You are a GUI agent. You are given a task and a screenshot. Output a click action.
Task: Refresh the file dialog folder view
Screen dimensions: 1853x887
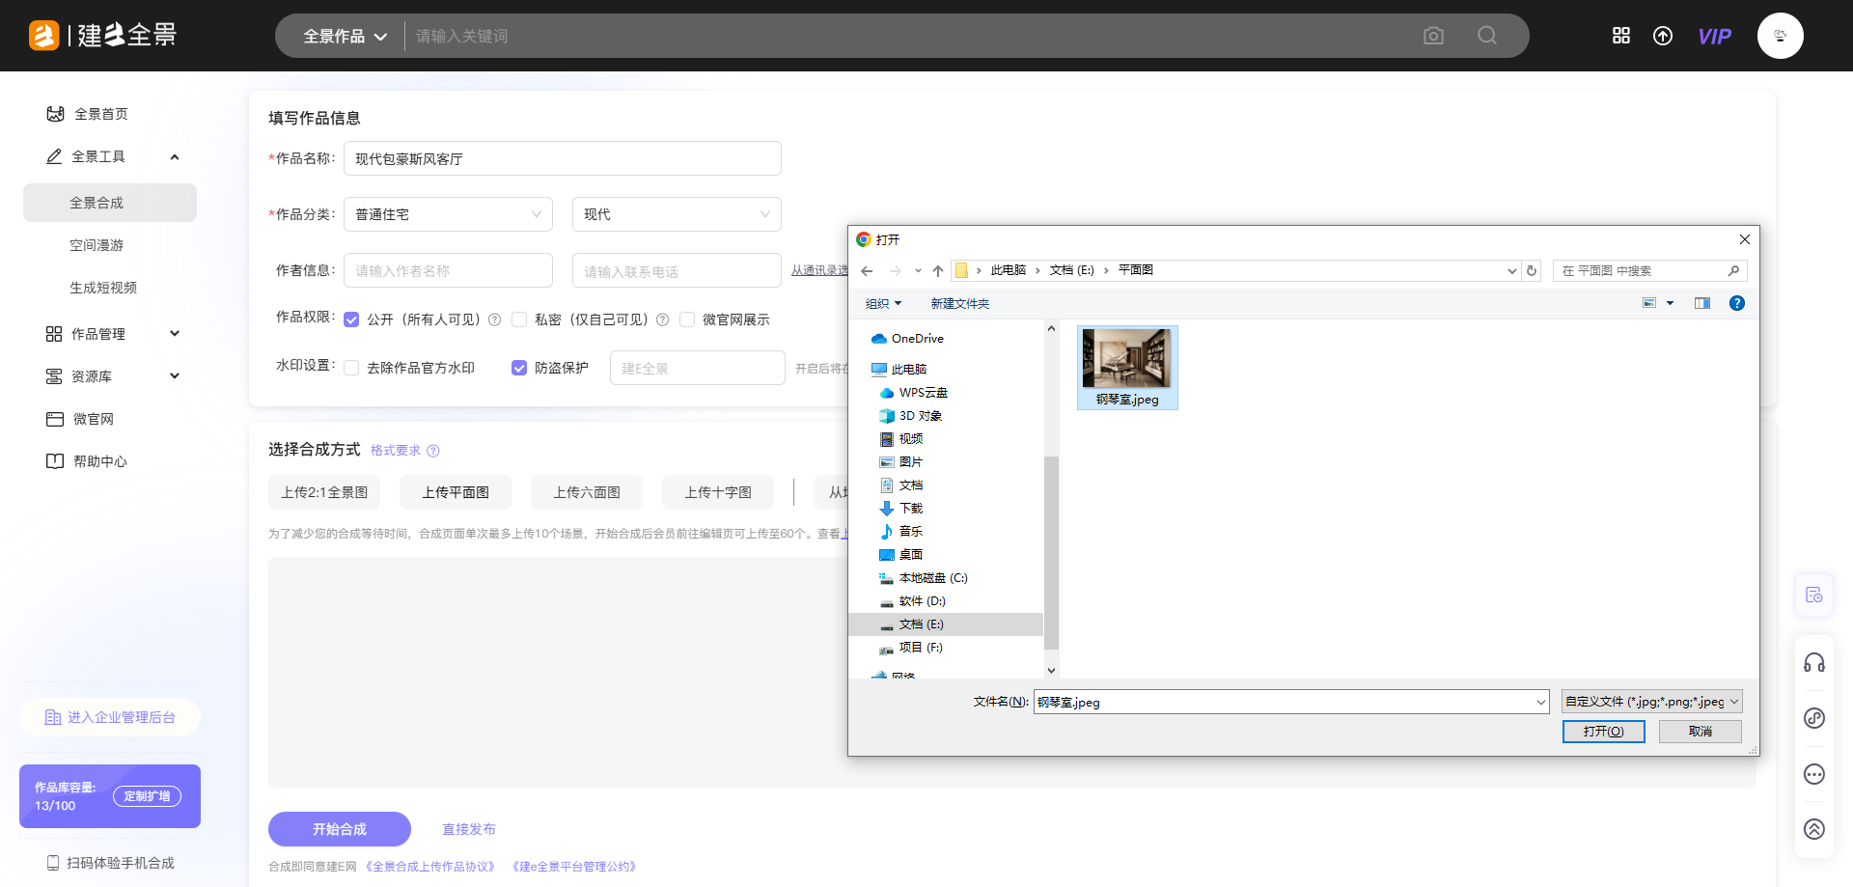(x=1532, y=271)
